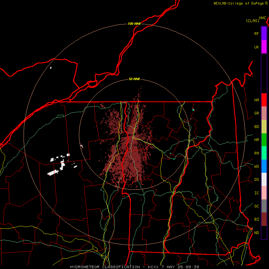
Task: Click the BD yellow legend swatch
Action: point(264,126)
